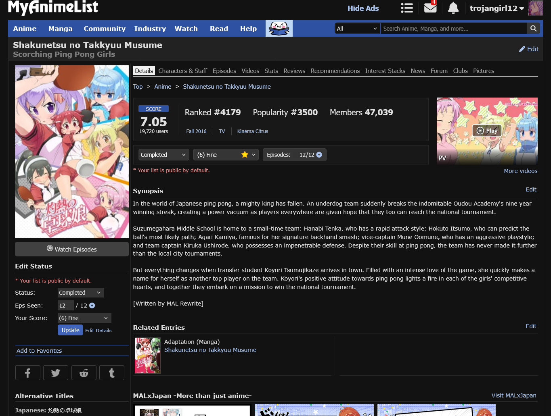This screenshot has width=551, height=416.
Task: Increment Eps Seen plus icon in the sidebar
Action: 92,306
